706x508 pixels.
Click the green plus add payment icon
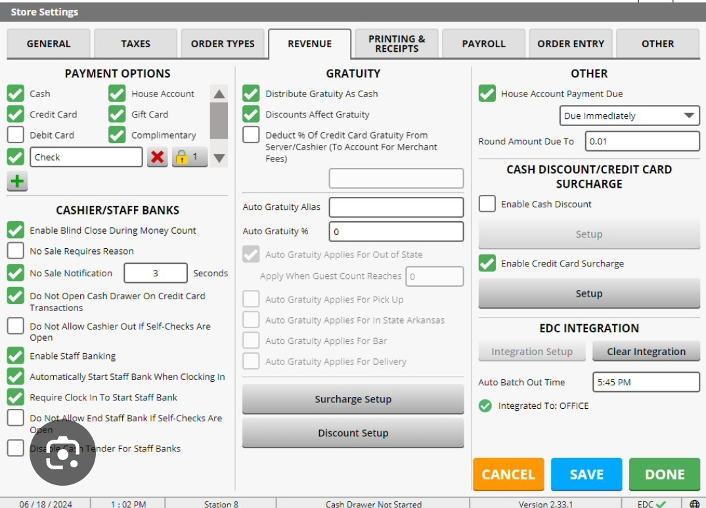17,181
